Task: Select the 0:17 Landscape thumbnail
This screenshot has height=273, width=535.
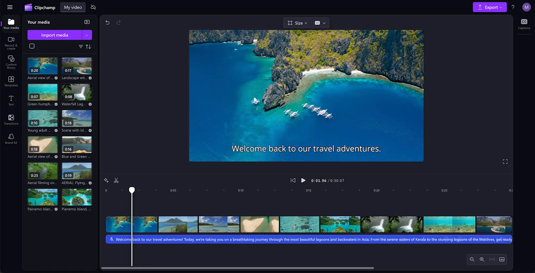Action: pyautogui.click(x=77, y=66)
